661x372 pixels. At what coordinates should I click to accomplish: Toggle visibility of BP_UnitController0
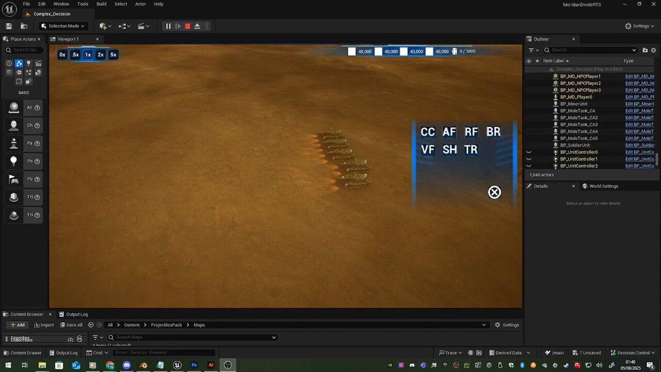point(529,152)
